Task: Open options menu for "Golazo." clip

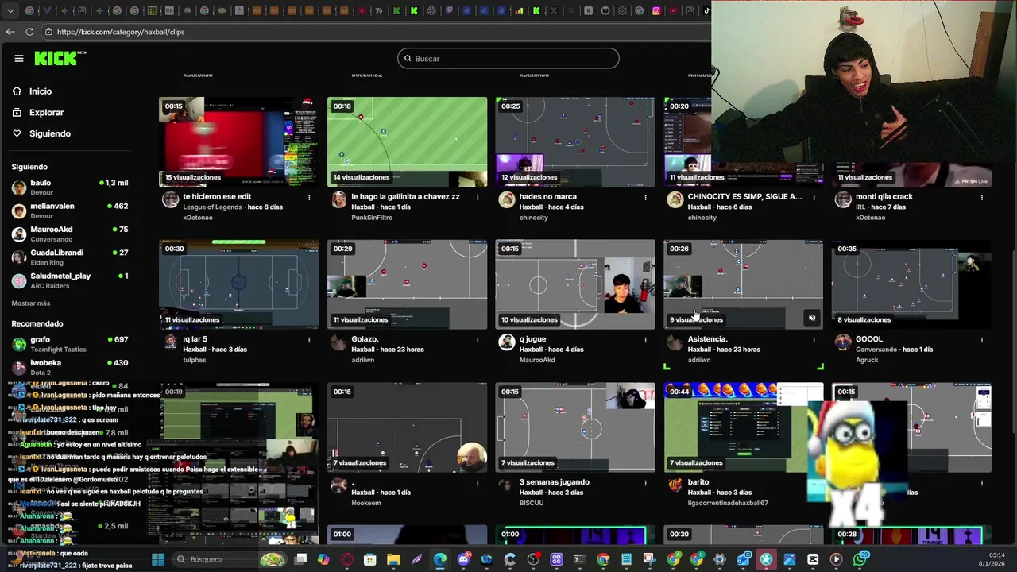Action: (478, 340)
